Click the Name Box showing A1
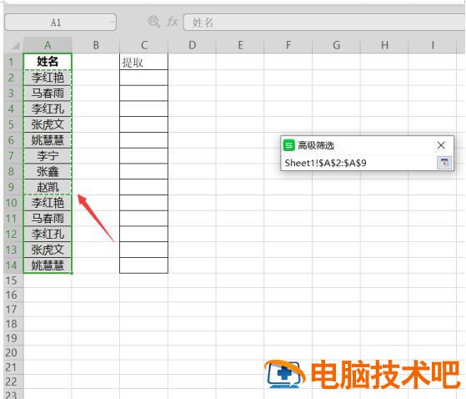This screenshot has width=466, height=399. [60, 22]
